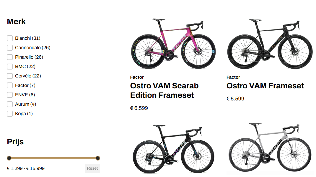Tick the Pinarello checkbox
316x177 pixels.
10,57
